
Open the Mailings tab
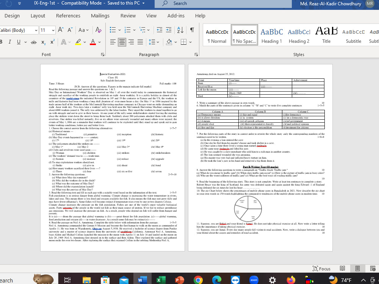(x=100, y=16)
